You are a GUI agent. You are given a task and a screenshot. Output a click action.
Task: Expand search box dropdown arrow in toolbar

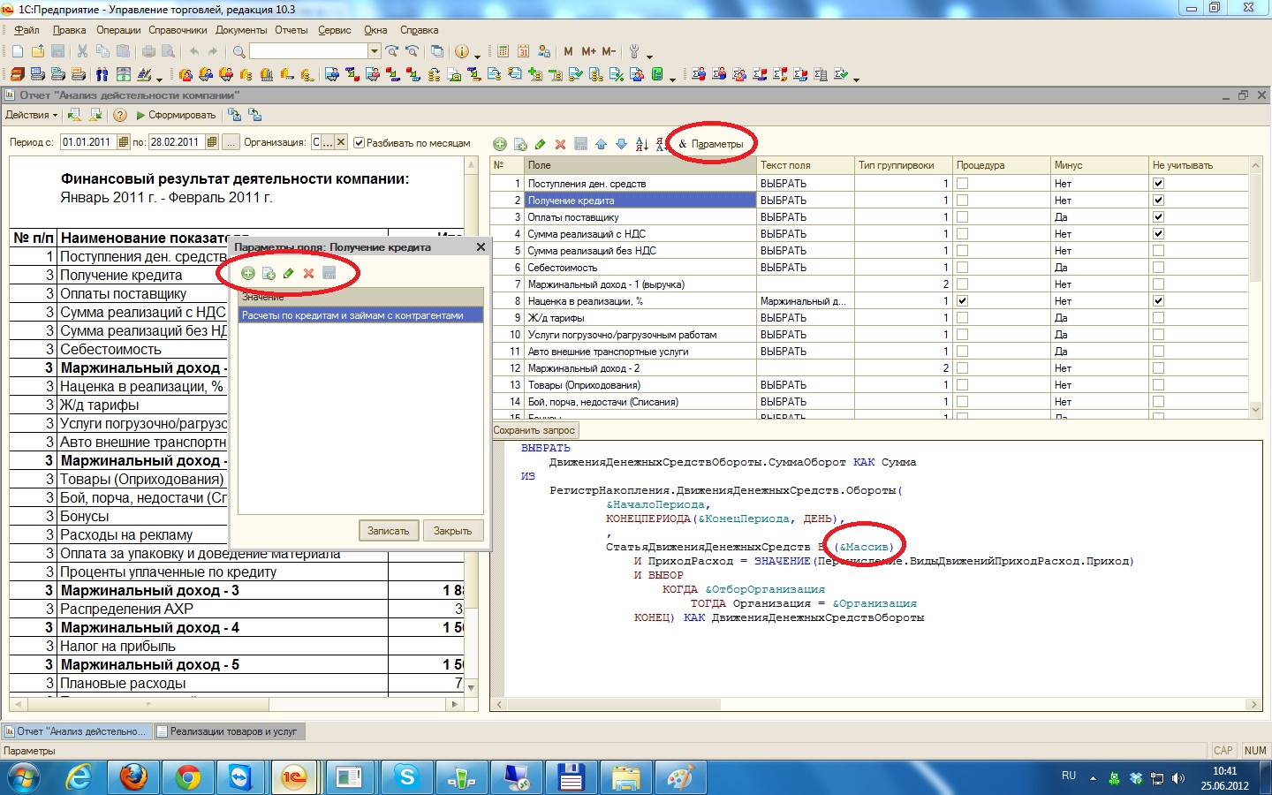(x=375, y=51)
